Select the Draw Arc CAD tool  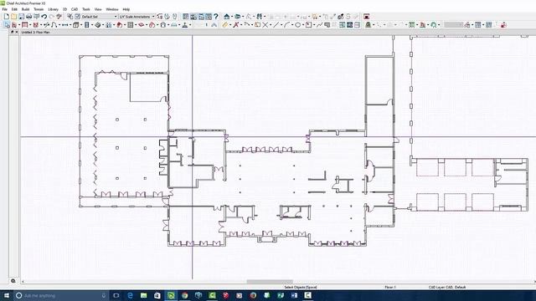click(286, 25)
